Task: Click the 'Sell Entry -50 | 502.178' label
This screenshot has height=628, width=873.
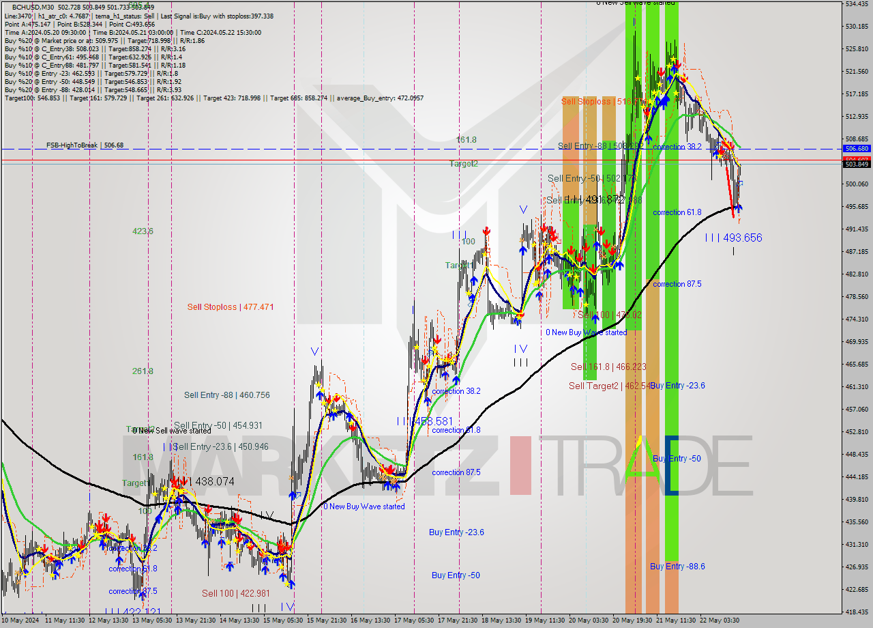Action: tap(592, 178)
